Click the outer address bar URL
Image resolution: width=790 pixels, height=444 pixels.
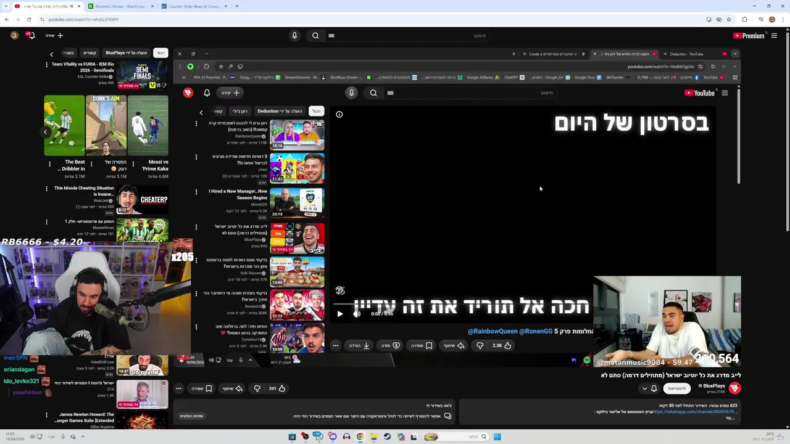pyautogui.click(x=83, y=19)
